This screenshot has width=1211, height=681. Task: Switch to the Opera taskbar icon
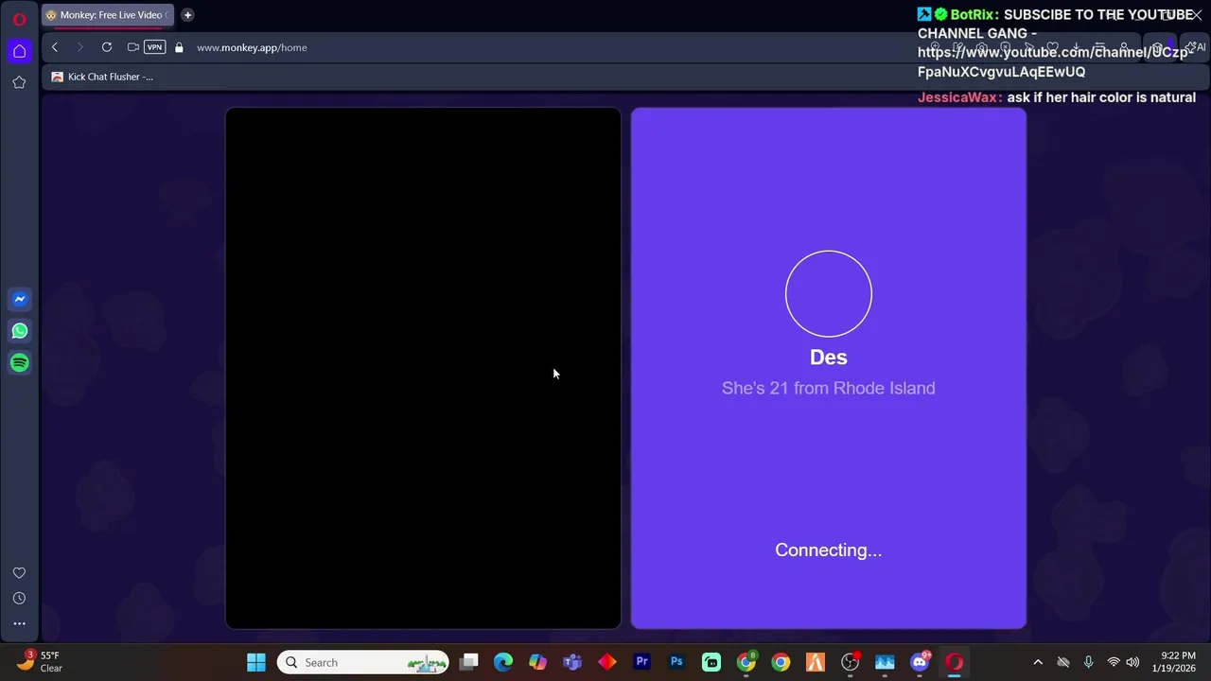click(x=954, y=662)
